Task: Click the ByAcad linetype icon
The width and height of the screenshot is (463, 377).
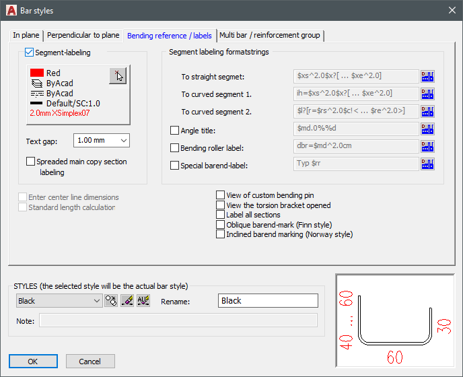Action: pyautogui.click(x=36, y=94)
